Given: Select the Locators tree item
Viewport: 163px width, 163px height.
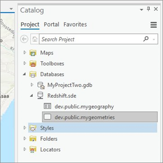Looking at the screenshot, I should (50, 150).
